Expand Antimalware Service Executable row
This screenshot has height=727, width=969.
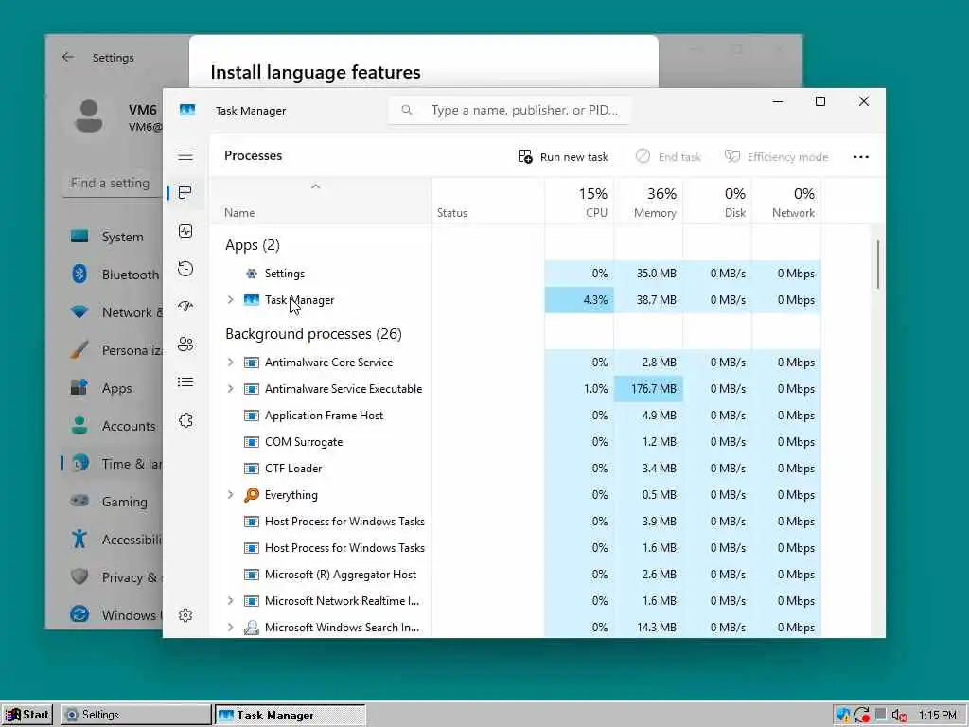click(231, 389)
